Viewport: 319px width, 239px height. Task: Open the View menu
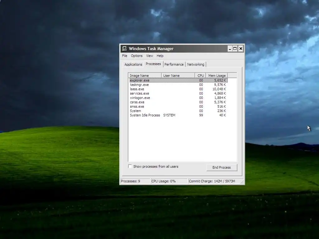pyautogui.click(x=150, y=56)
